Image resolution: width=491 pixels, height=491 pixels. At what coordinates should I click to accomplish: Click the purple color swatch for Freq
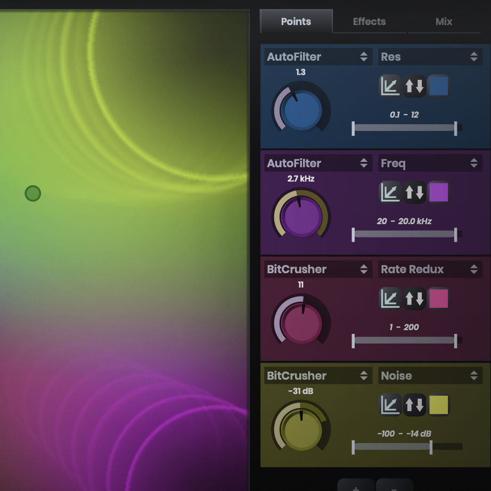pos(438,192)
